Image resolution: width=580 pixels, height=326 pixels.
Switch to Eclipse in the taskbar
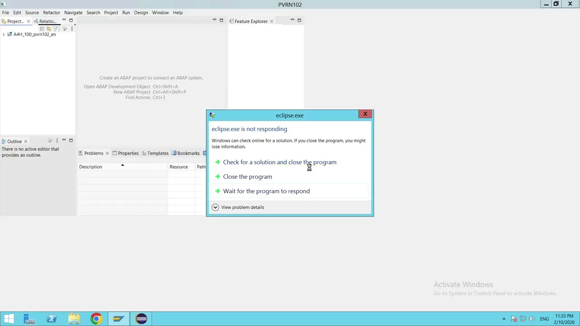(141, 319)
